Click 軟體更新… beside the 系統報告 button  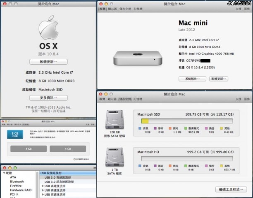(x=219, y=79)
